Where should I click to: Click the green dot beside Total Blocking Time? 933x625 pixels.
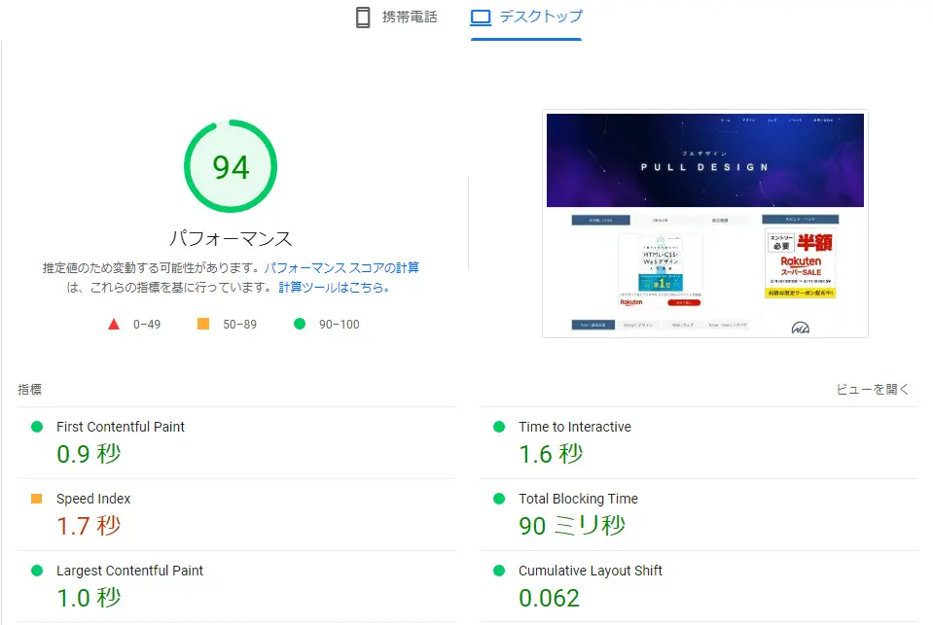501,499
